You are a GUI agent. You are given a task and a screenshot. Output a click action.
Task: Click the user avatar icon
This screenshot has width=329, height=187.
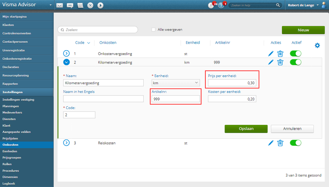324,5
